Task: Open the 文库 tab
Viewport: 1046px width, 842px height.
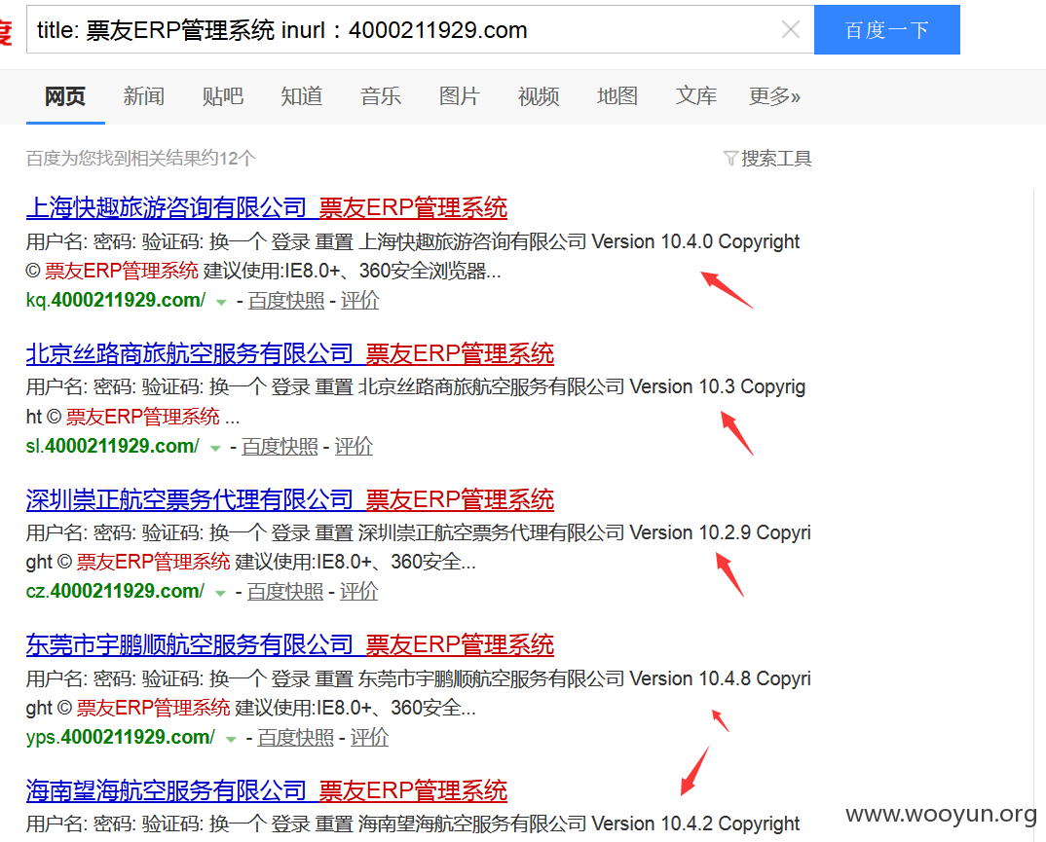Action: (x=695, y=96)
